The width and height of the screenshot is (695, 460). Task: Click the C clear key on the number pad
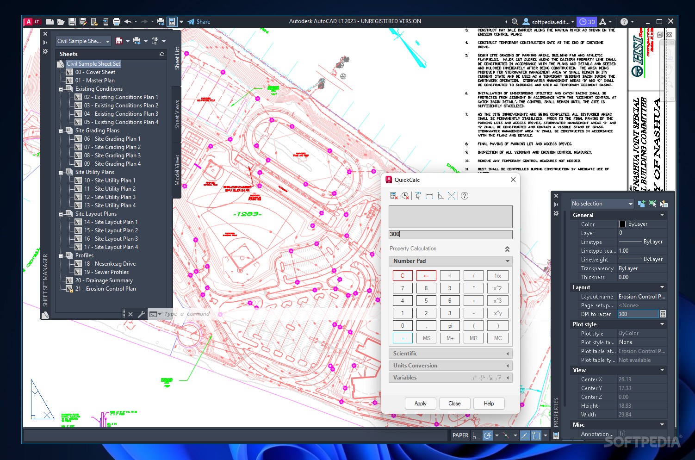pos(403,276)
